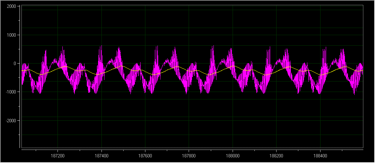Click grid intersection of 187400 and 2000
The height and width of the screenshot is (163, 375).
101,7
